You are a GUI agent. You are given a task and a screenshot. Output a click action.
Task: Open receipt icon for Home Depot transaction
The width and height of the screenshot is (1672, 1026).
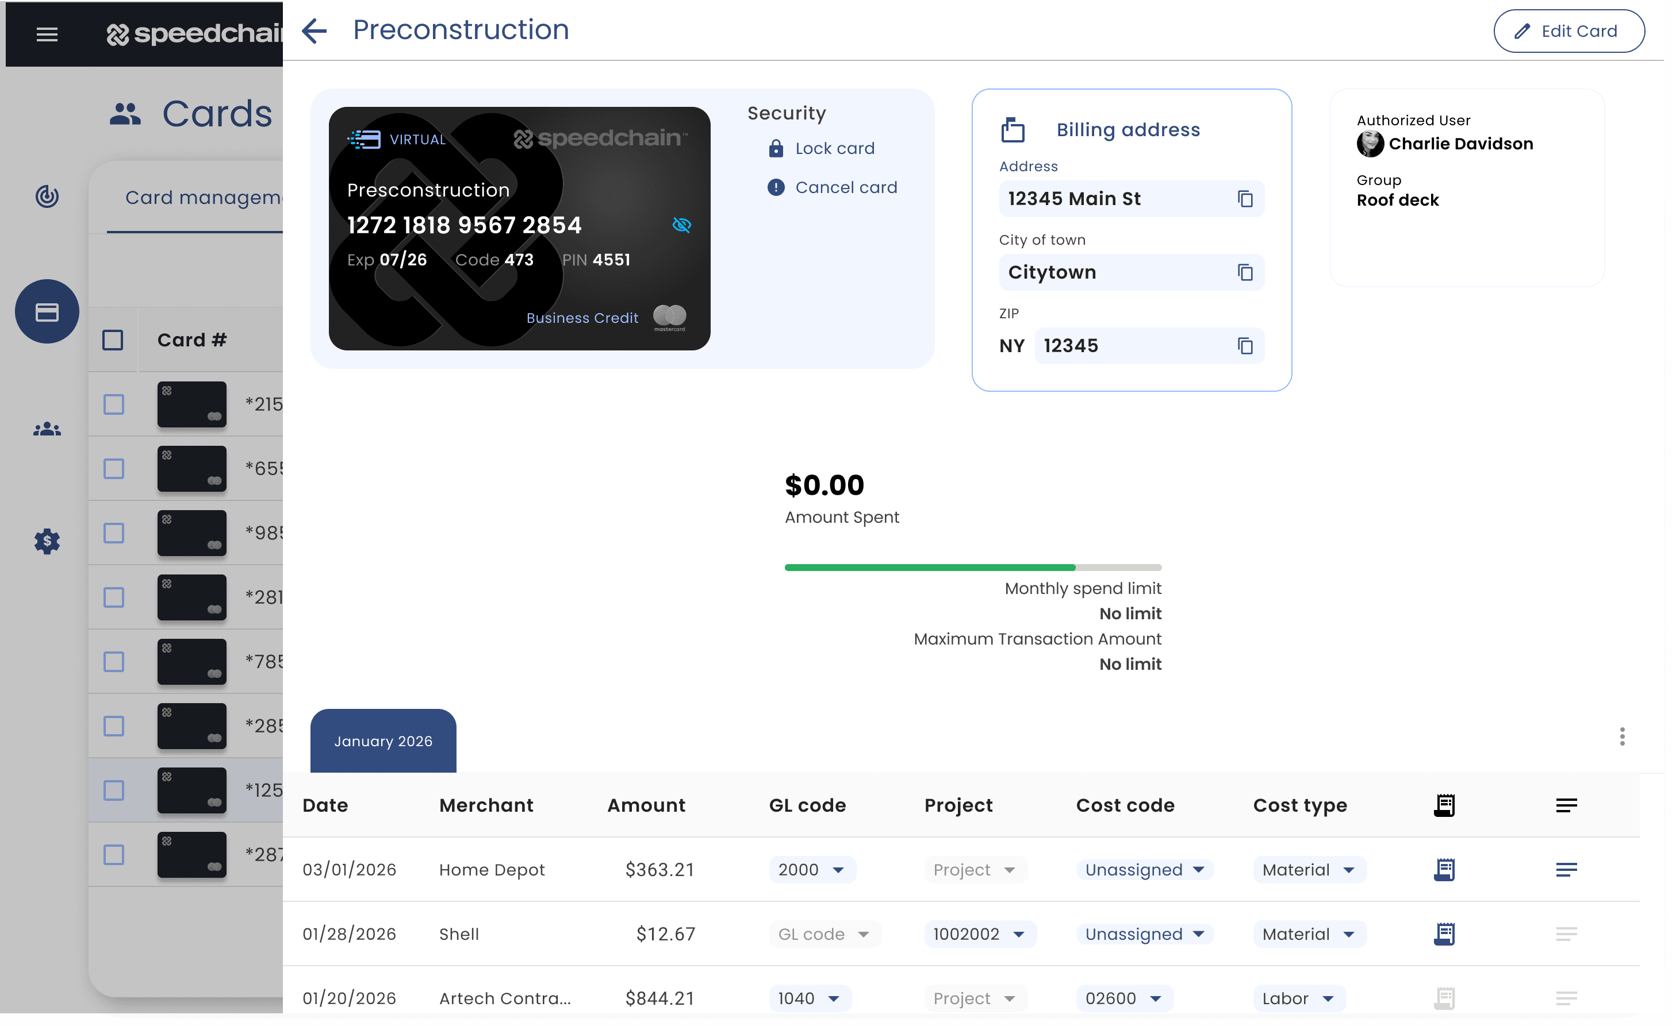(x=1444, y=869)
